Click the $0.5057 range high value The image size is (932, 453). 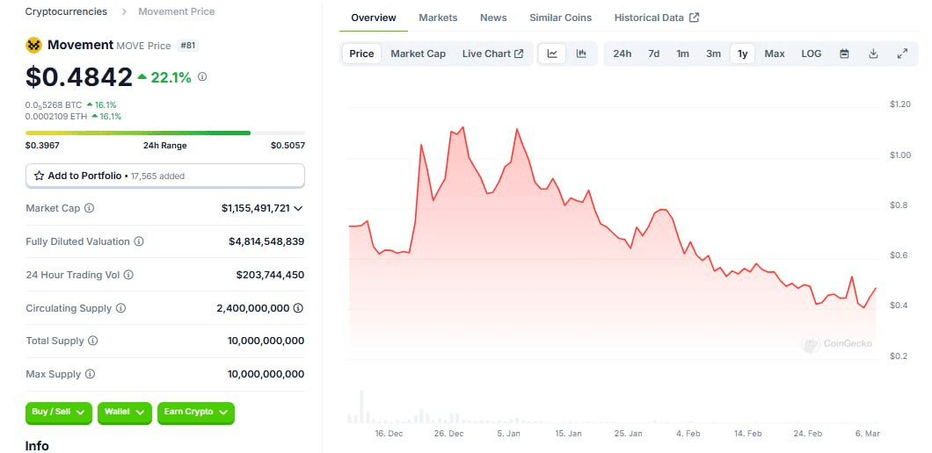(x=288, y=146)
